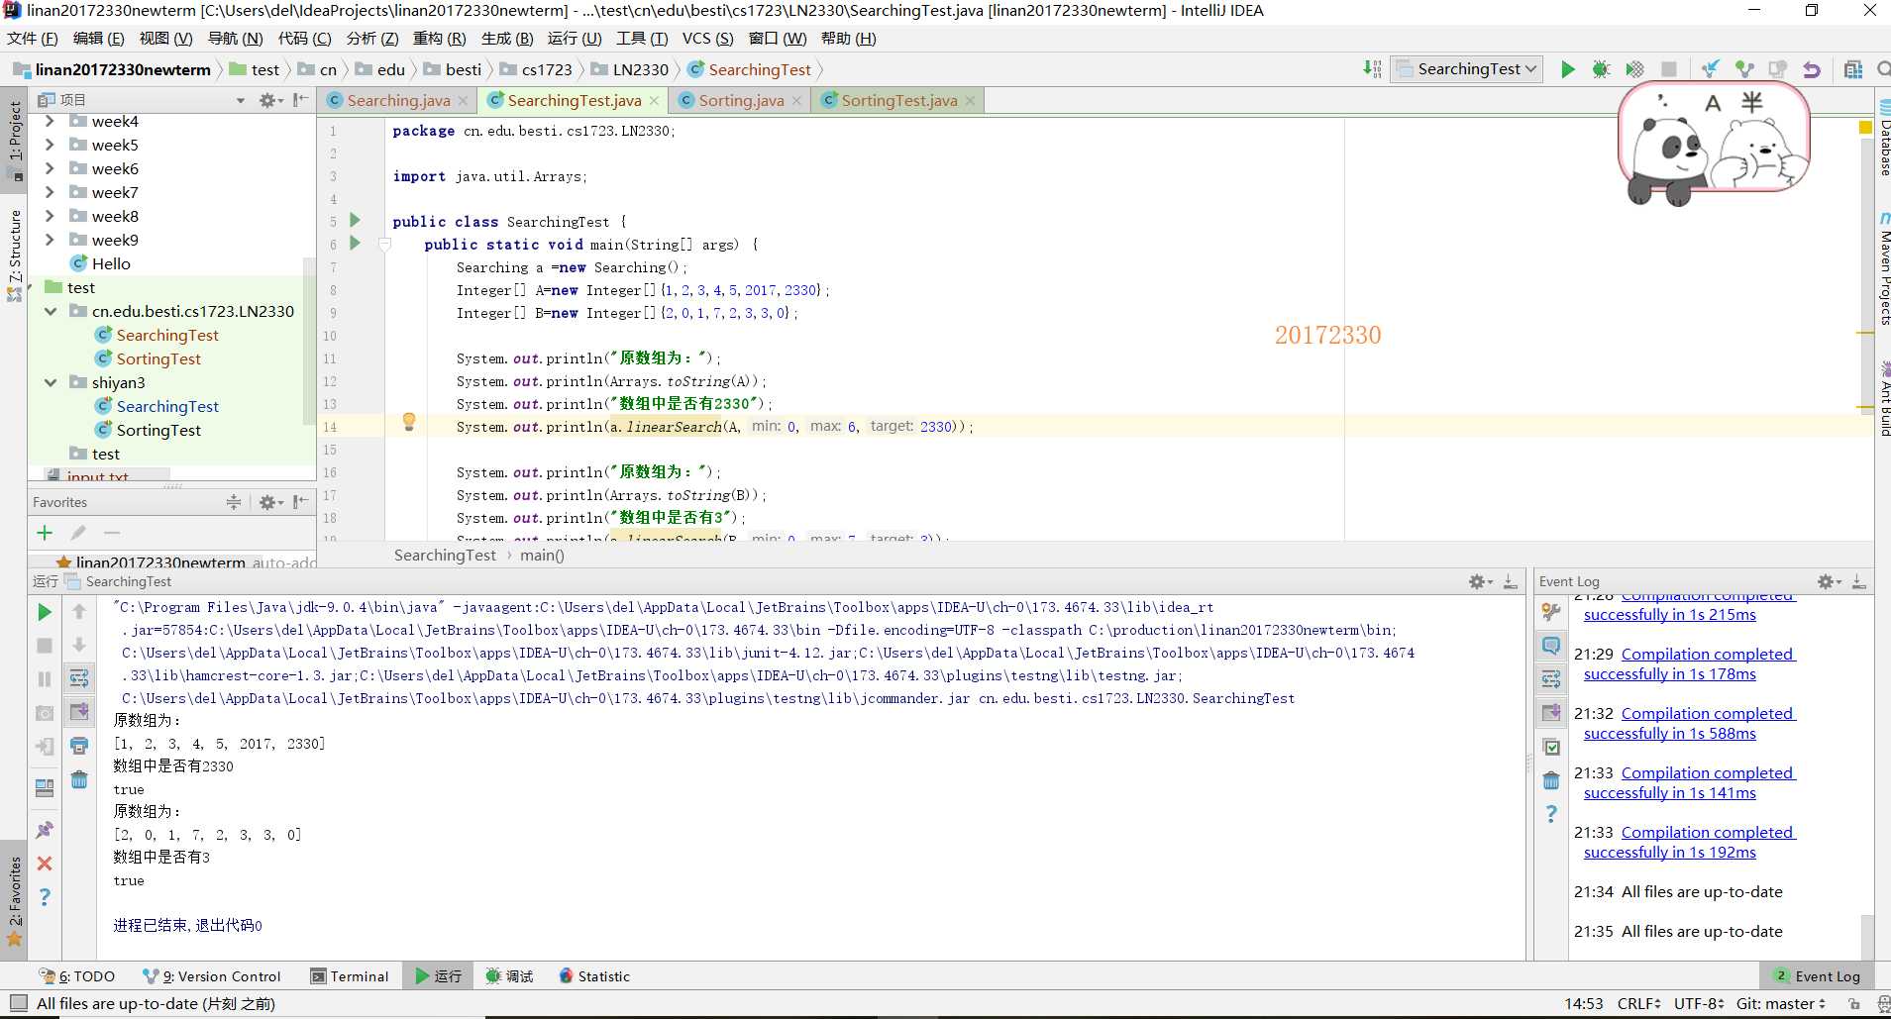Open Project panel settings gear
This screenshot has width=1891, height=1019.
coord(268,100)
